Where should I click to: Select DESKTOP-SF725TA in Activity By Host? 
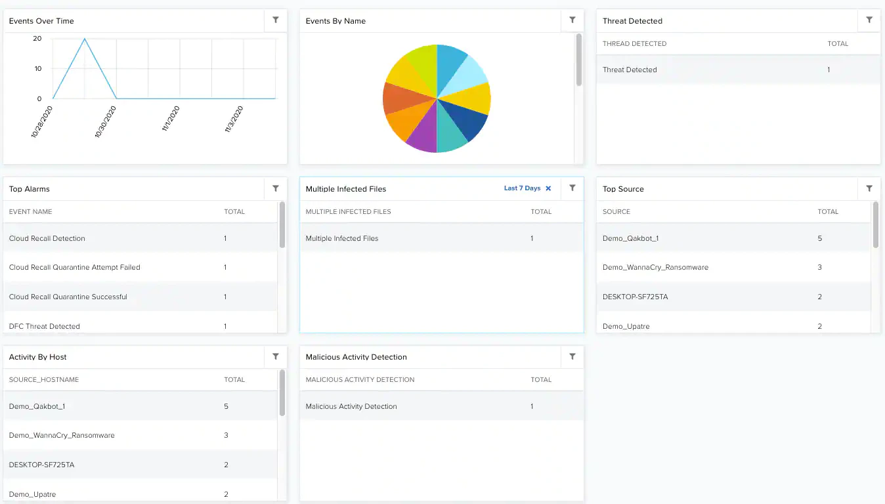click(140, 465)
